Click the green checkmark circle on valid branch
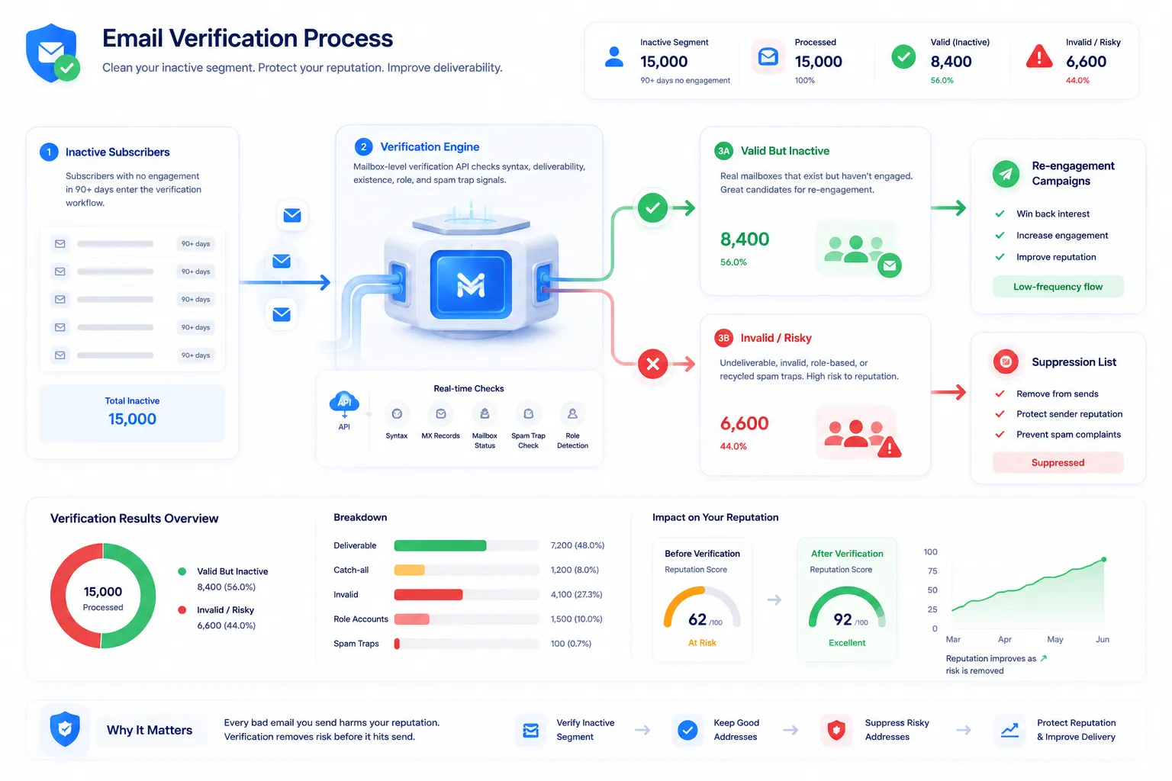Image resolution: width=1172 pixels, height=781 pixels. pyautogui.click(x=652, y=207)
